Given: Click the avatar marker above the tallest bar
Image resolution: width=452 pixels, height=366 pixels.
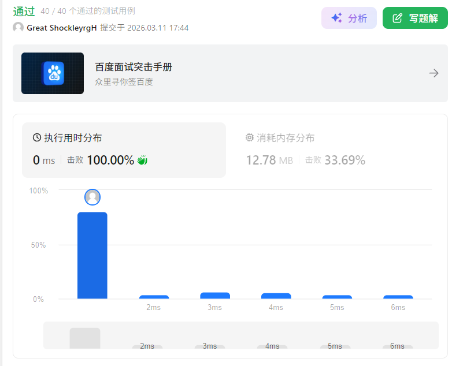Looking at the screenshot, I should 92,197.
